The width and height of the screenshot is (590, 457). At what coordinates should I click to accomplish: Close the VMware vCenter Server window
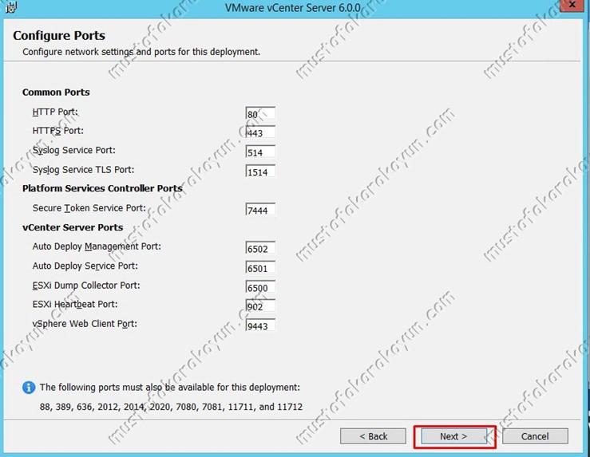(572, 6)
